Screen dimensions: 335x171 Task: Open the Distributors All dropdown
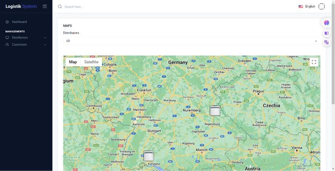[x=192, y=41]
